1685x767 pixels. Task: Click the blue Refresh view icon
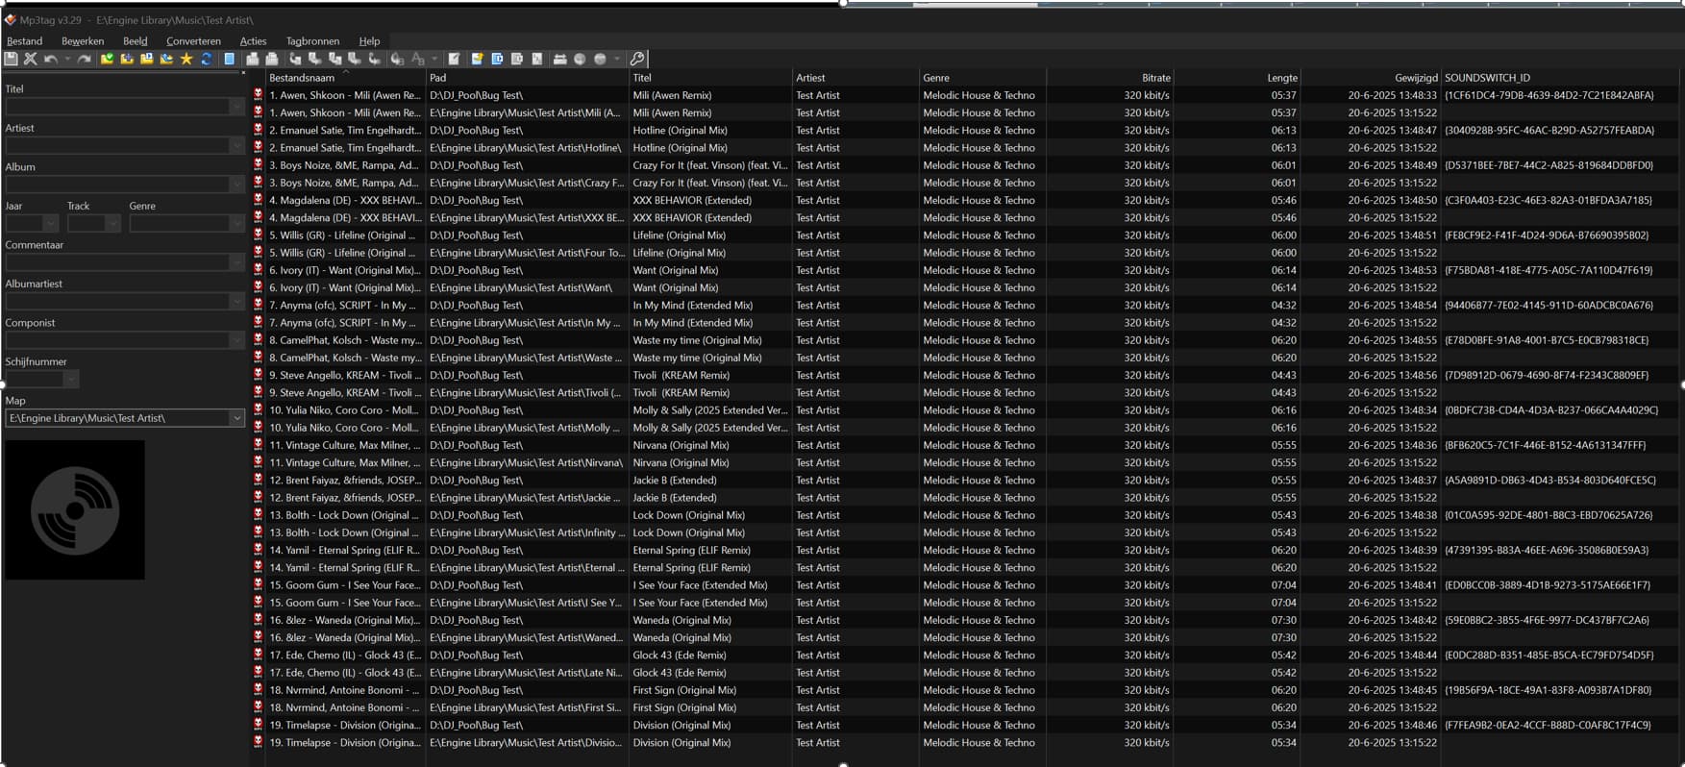[x=207, y=59]
